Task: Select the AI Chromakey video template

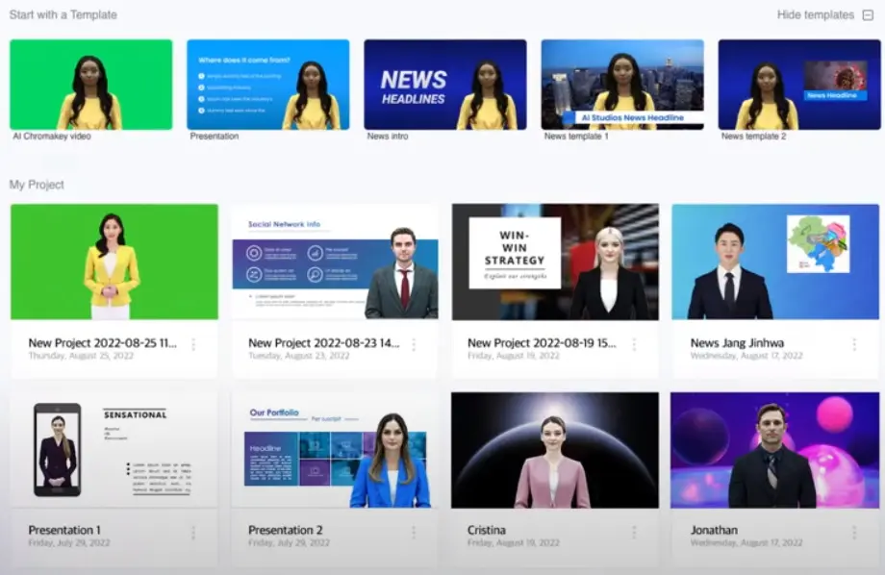Action: tap(91, 85)
